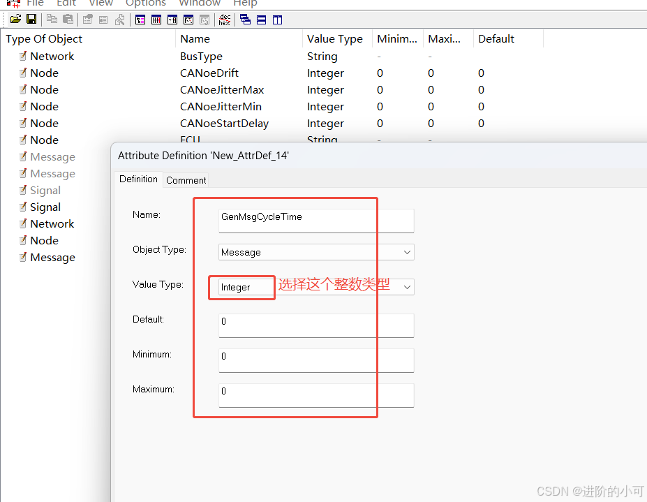The image size is (647, 502).
Task: Click the Copy toolbar icon
Action: pos(52,20)
